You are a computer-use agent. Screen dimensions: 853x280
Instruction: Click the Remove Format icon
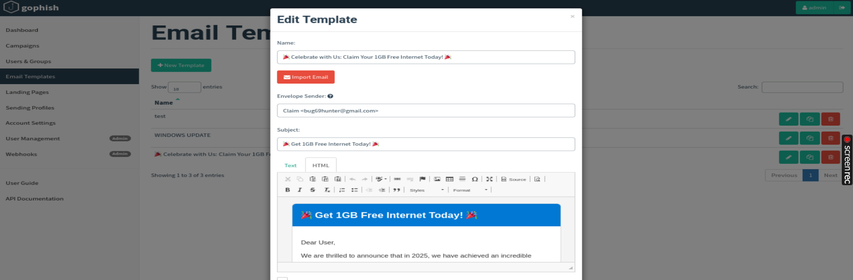point(327,190)
